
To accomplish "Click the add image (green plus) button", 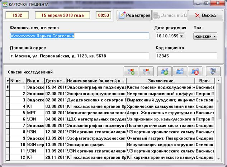I will coord(131,71).
